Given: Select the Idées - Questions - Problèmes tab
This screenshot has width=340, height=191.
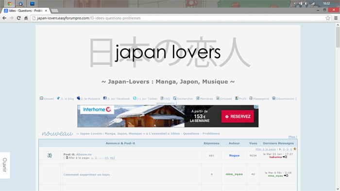Looking at the screenshot, I should (26, 11).
